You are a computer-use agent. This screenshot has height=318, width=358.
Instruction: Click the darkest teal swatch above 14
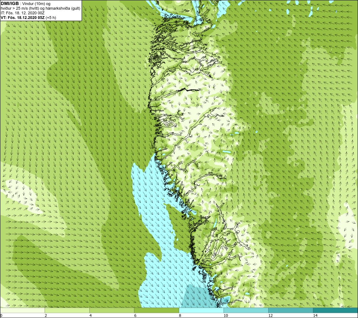336,310
